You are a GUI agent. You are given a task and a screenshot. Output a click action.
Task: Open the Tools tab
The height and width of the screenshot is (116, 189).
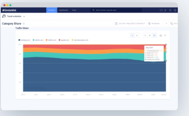74,10
